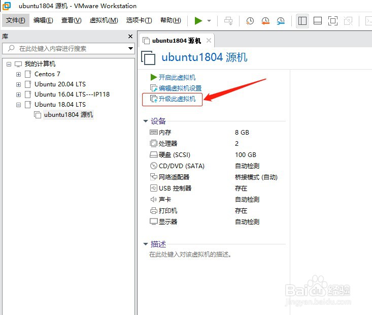Click 编辑虚拟机设置 link
The width and height of the screenshot is (372, 315).
(x=180, y=88)
